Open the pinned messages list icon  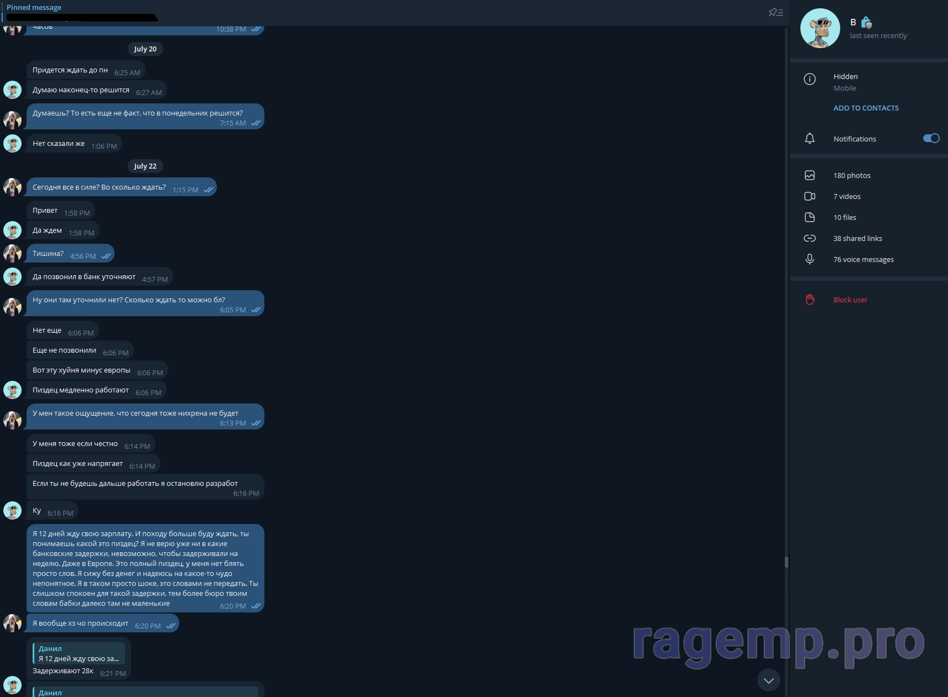click(x=775, y=12)
